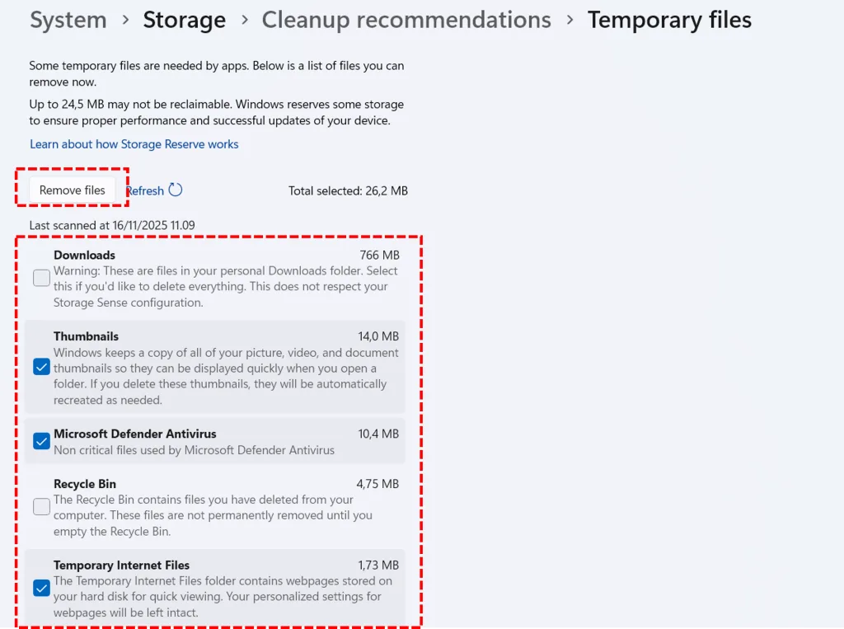Click the Refresh text link
Image resolution: width=844 pixels, height=629 pixels.
click(x=147, y=191)
